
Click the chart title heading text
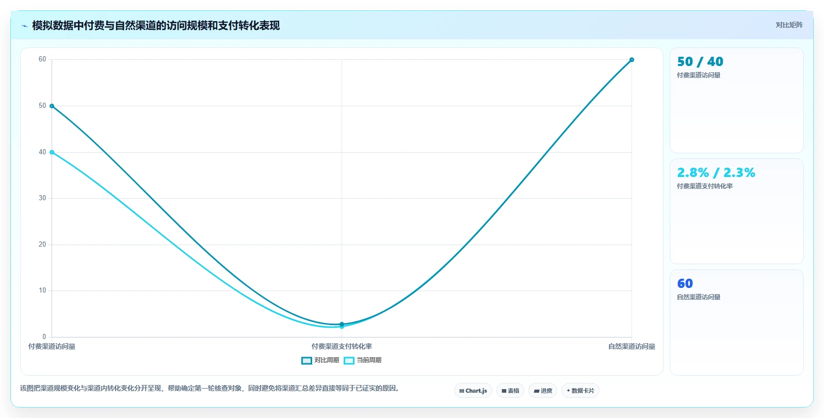pyautogui.click(x=156, y=26)
